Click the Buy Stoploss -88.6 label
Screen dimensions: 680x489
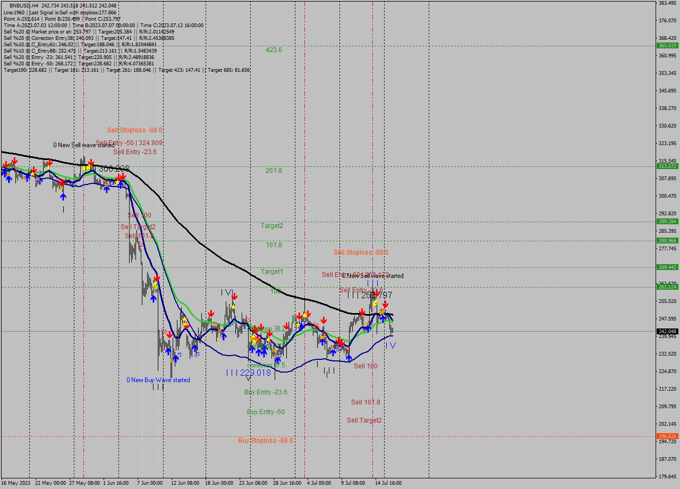[266, 441]
